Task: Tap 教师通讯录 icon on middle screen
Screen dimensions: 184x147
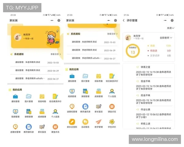Action: coord(85,107)
